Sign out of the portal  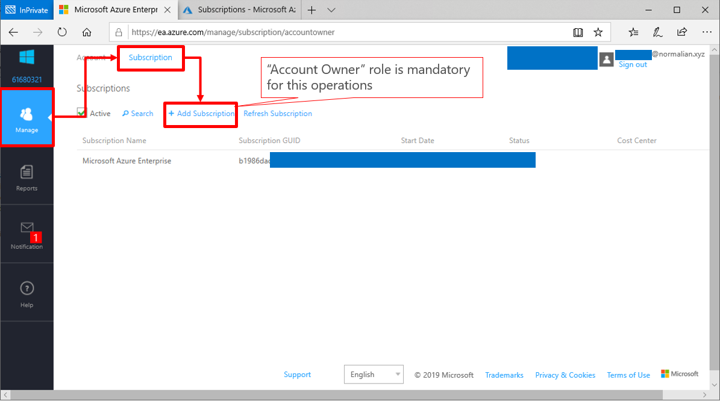click(633, 64)
